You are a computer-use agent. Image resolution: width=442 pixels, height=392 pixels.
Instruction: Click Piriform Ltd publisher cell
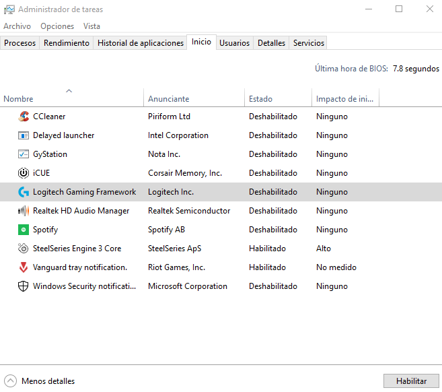pyautogui.click(x=169, y=117)
